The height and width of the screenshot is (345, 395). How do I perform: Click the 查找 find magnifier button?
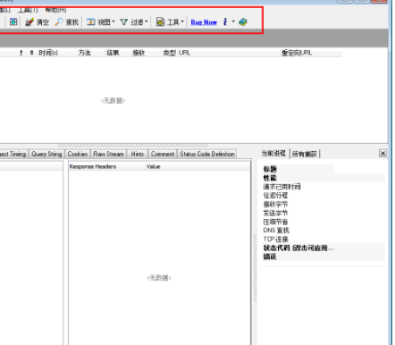(x=67, y=22)
